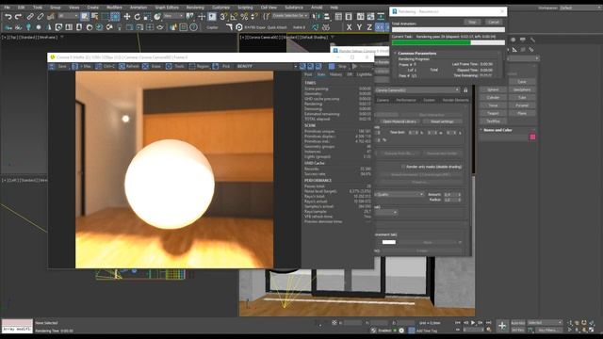The height and width of the screenshot is (339, 603).
Task: Click the Plane primitive button
Action: click(x=522, y=113)
